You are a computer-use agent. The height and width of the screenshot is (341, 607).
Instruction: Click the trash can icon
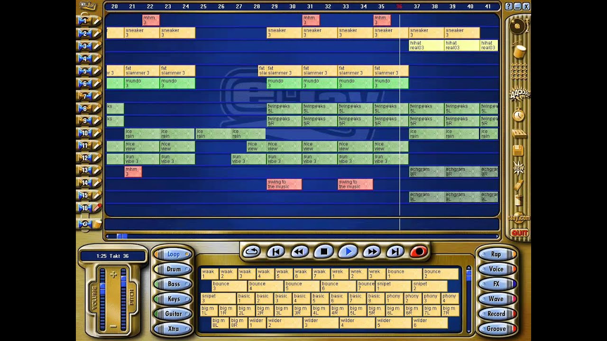(x=518, y=200)
